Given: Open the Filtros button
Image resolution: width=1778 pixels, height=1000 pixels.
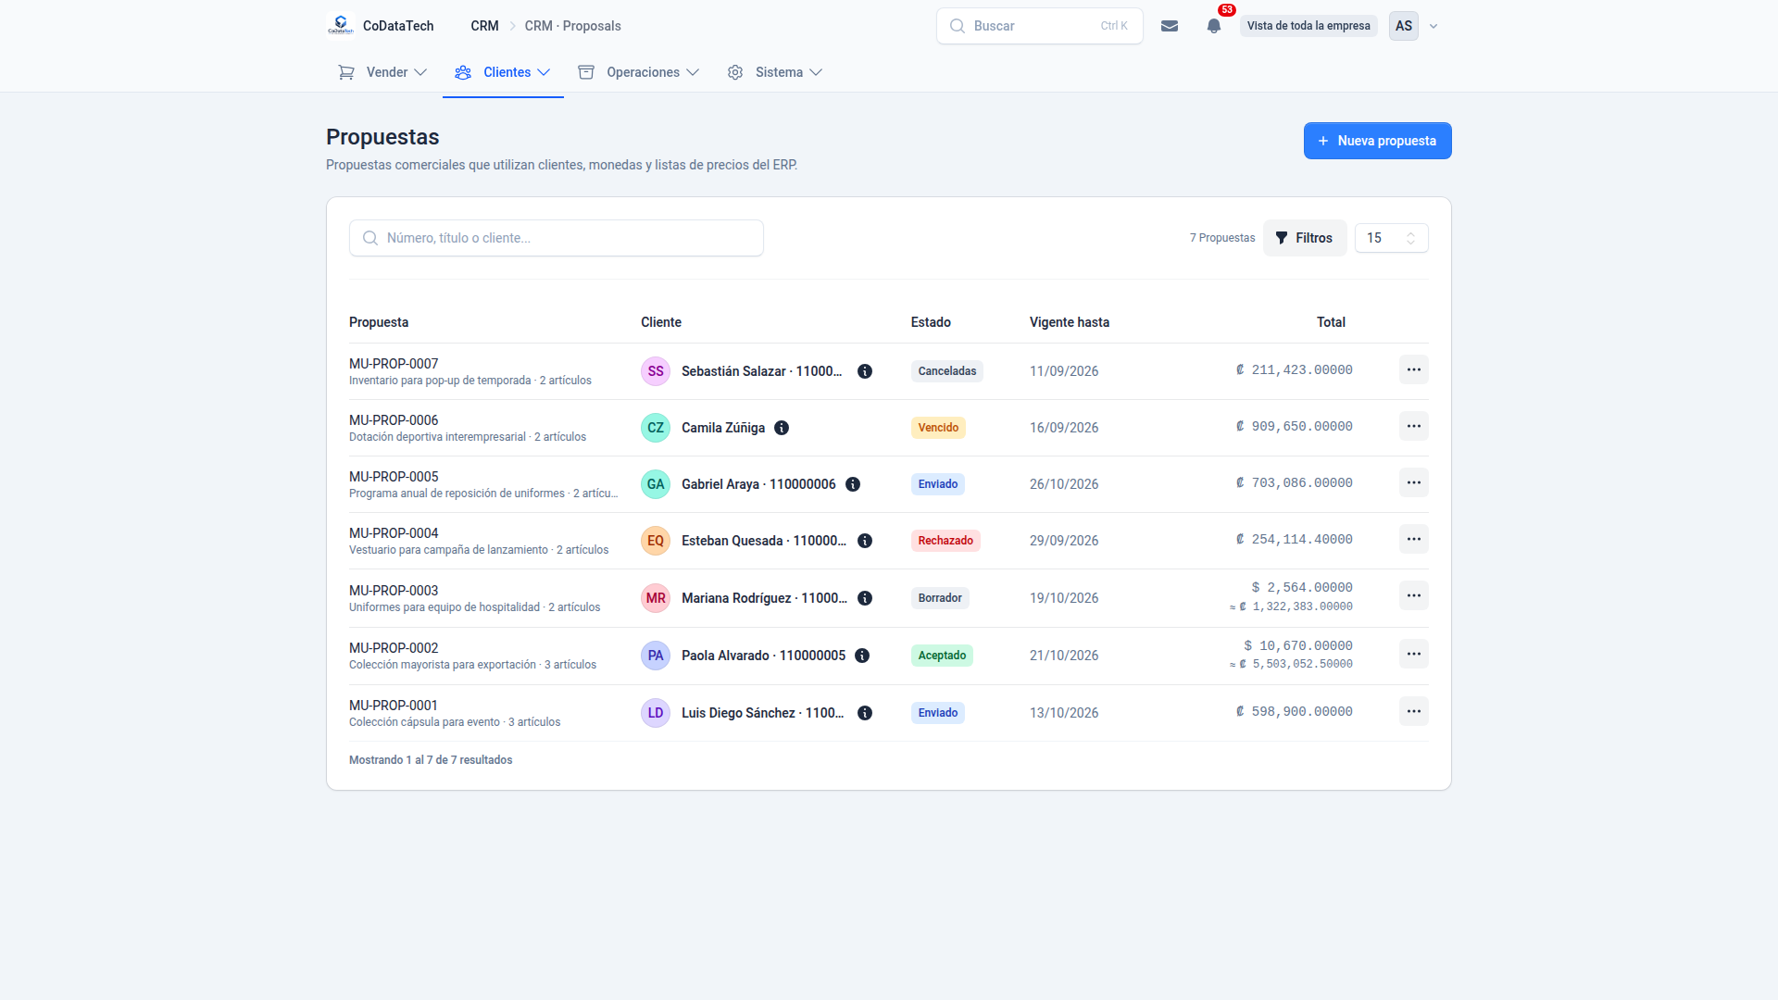Looking at the screenshot, I should (1304, 238).
